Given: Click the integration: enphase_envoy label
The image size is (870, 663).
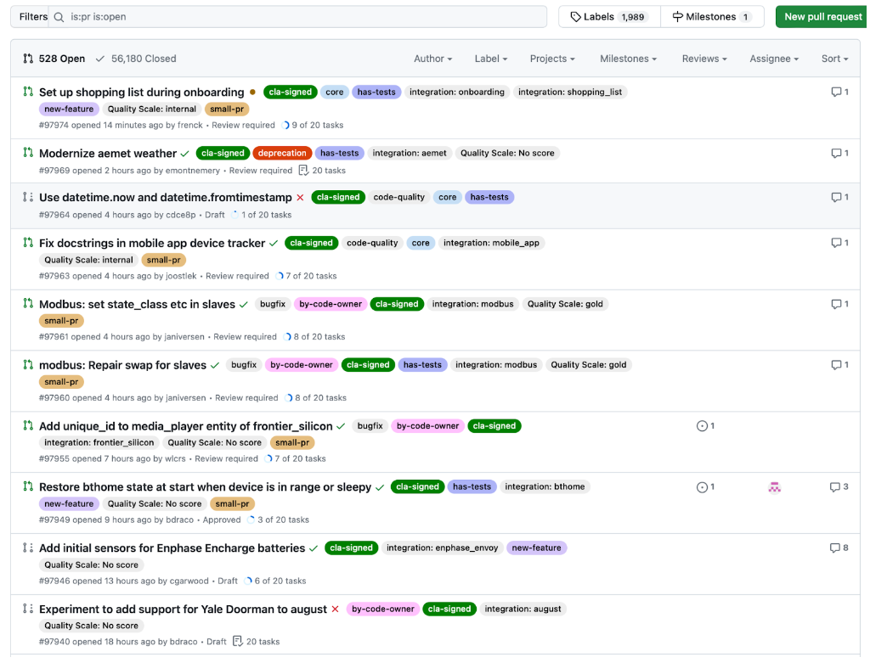Looking at the screenshot, I should 442,548.
